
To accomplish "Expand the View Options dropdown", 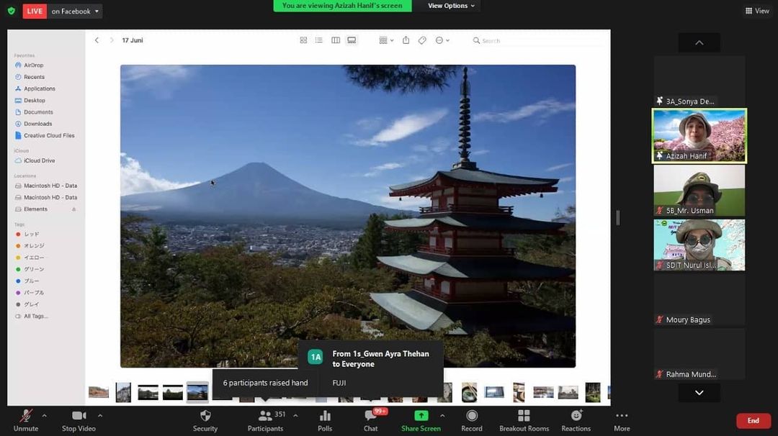I will point(452,6).
